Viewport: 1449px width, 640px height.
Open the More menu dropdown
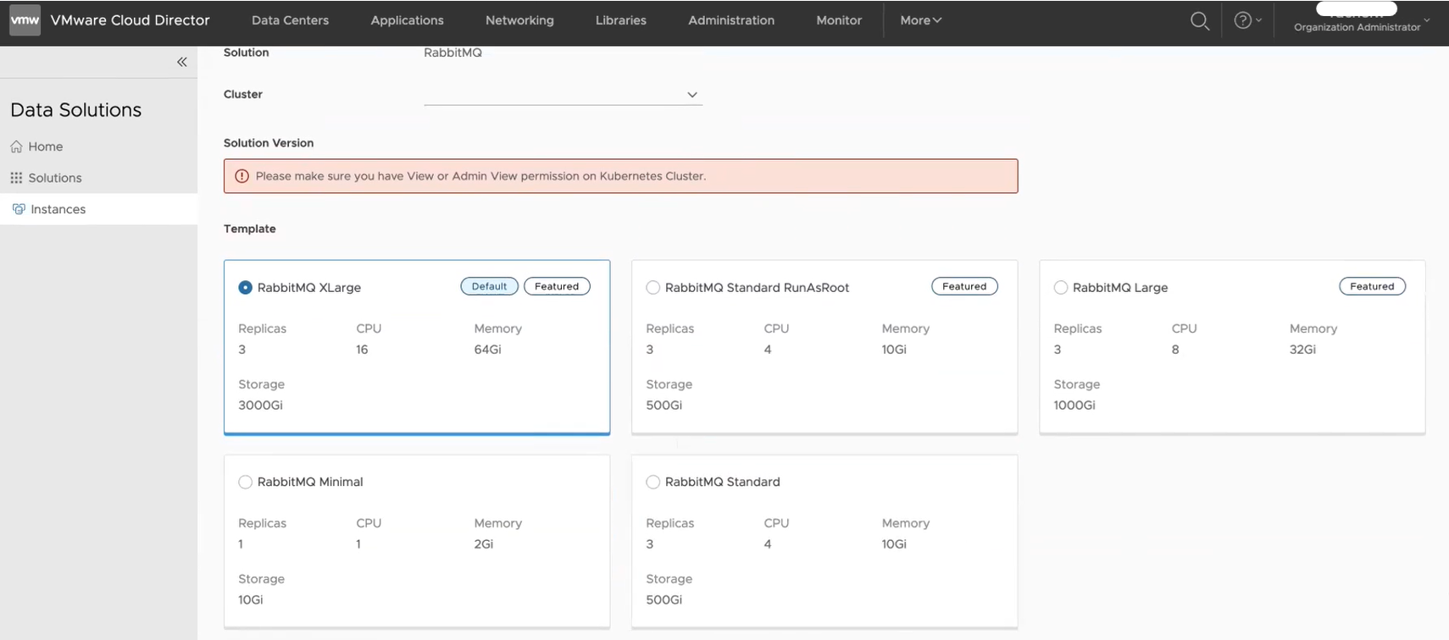pyautogui.click(x=920, y=20)
